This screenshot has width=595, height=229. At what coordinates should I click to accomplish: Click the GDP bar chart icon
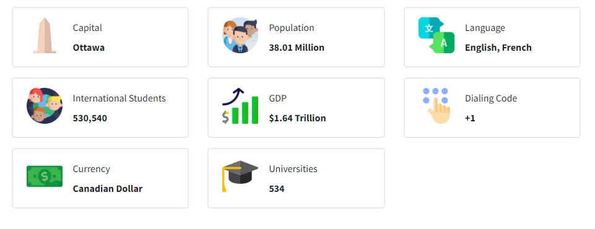(x=240, y=106)
